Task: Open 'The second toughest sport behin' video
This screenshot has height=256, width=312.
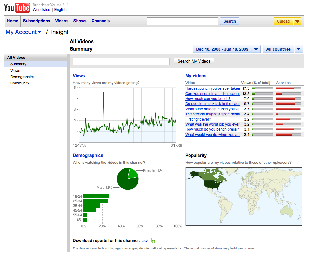Action: 213,114
